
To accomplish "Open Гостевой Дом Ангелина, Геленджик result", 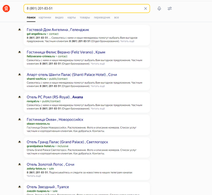I will pos(58,30).
